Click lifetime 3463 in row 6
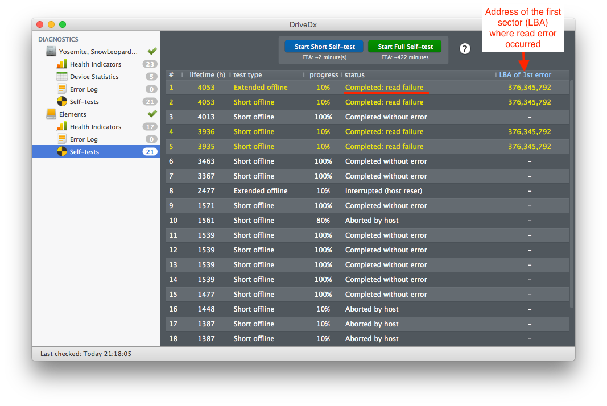 (x=206, y=161)
